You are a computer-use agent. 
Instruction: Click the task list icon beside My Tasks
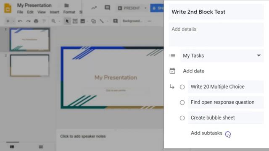pyautogui.click(x=172, y=56)
